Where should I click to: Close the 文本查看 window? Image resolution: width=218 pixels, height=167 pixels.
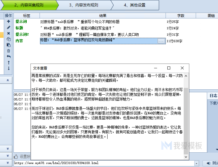point(182,68)
